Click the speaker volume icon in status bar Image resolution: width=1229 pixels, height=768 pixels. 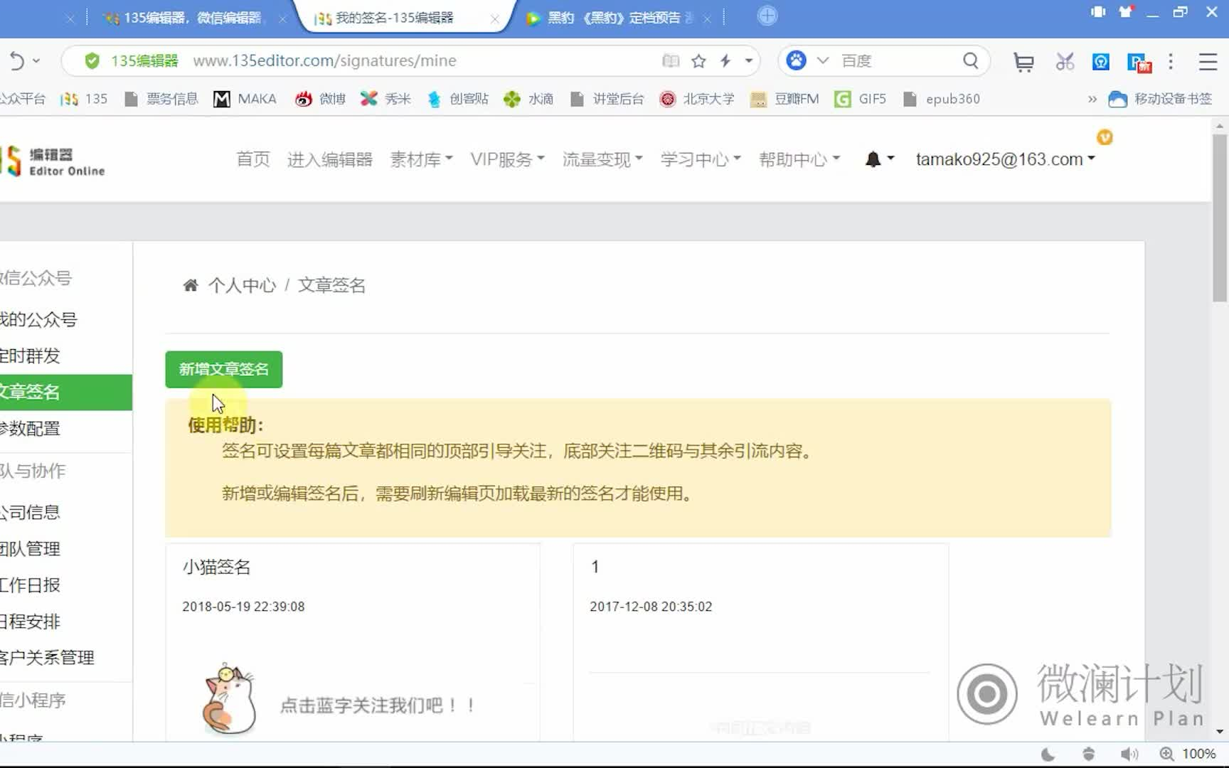[1129, 754]
